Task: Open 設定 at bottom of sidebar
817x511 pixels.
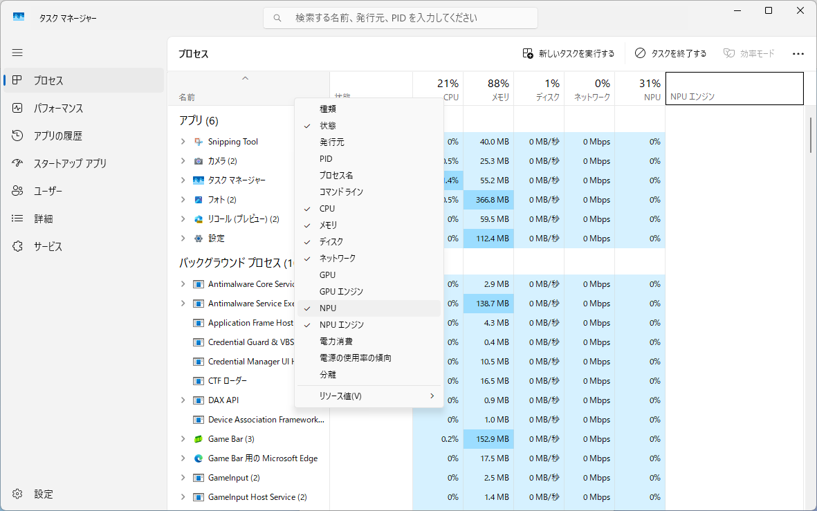Action: [84, 494]
